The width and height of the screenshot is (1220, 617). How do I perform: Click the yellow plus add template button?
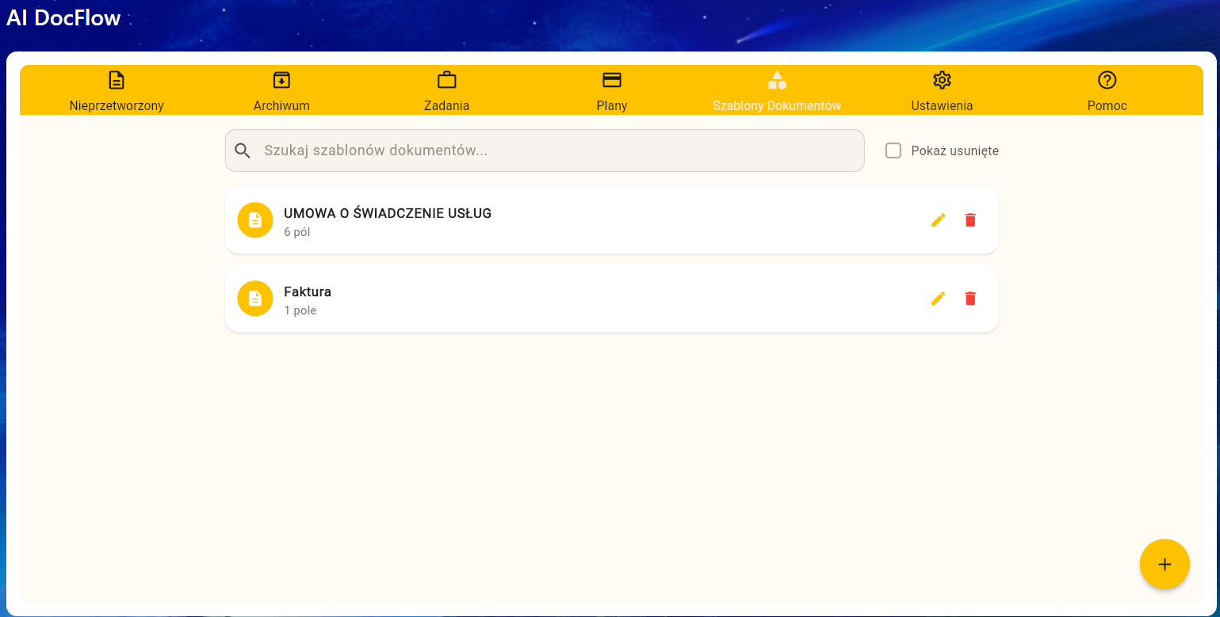pyautogui.click(x=1164, y=564)
